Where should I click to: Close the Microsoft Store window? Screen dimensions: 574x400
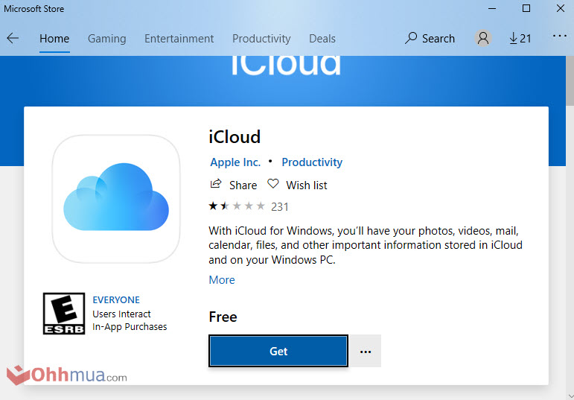coord(561,8)
